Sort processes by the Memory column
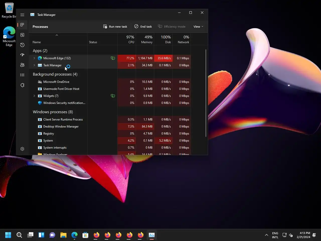This screenshot has height=241, width=321. point(145,39)
